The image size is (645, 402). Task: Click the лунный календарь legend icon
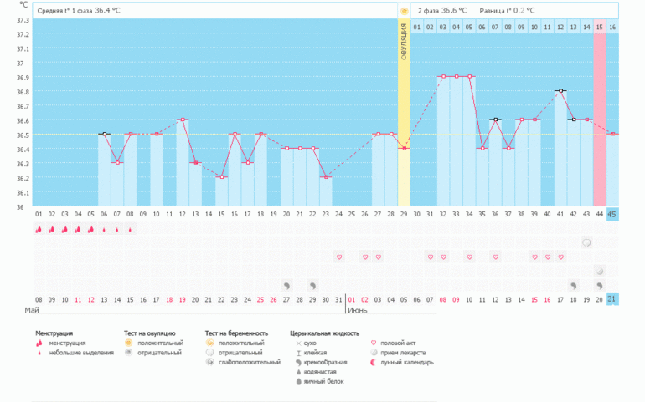[x=374, y=362]
